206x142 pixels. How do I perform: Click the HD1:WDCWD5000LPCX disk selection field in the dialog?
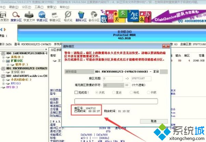[x=127, y=72]
